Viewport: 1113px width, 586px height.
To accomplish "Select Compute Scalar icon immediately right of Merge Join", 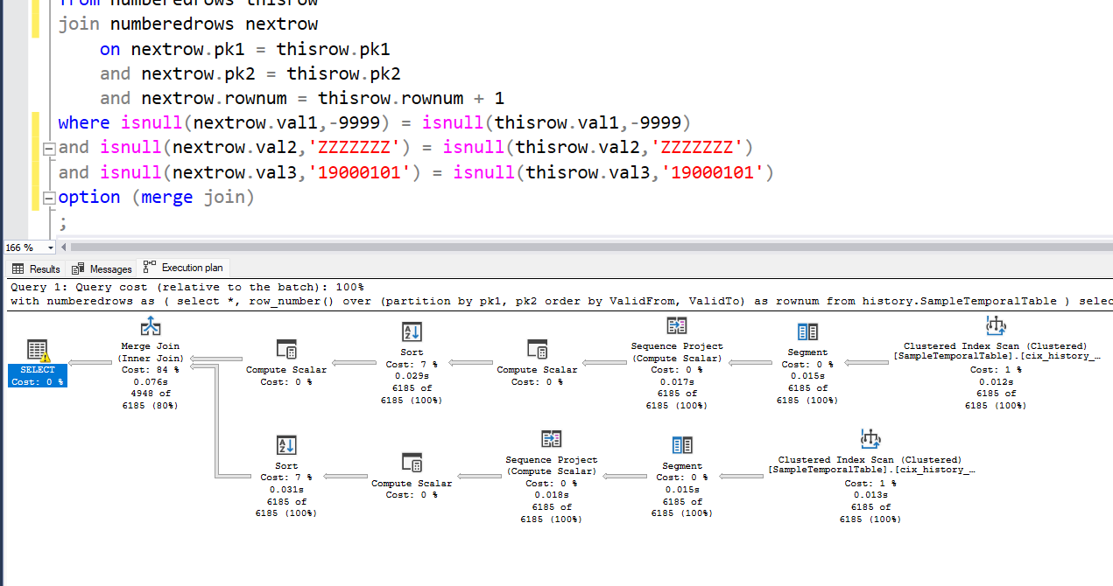I will (x=286, y=350).
